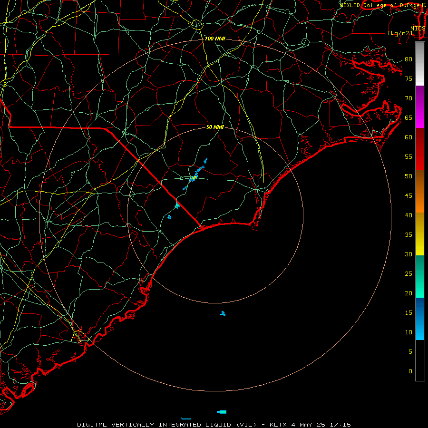Viewport: 428px width, 428px height.
Task: Click the red segment of the color bar
Action: tap(420, 149)
